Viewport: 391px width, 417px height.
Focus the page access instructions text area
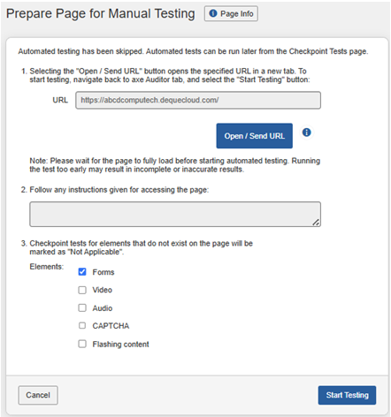tap(175, 214)
